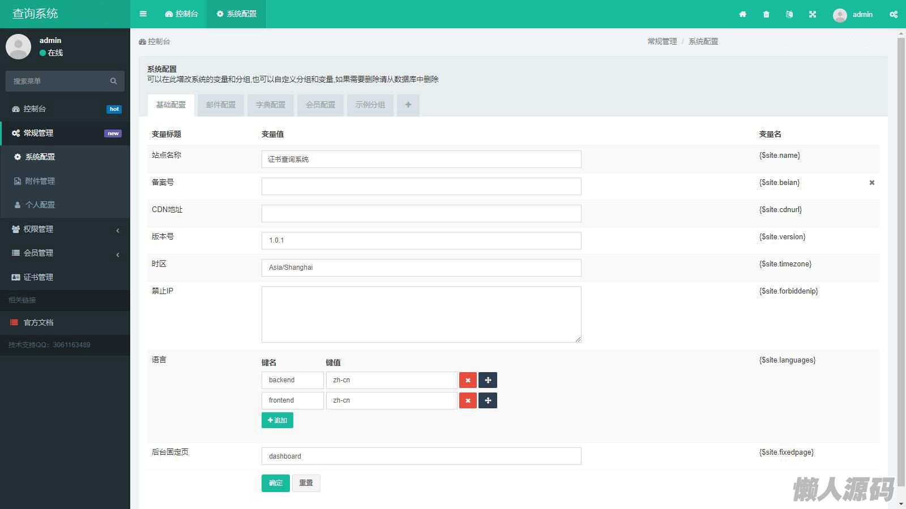Collapse the 常规管理 menu group
Image resolution: width=906 pixels, height=509 pixels.
point(65,133)
